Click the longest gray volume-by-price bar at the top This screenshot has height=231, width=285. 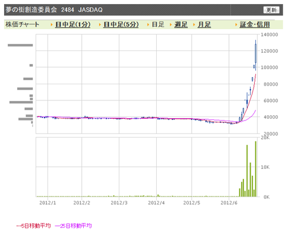(20, 45)
